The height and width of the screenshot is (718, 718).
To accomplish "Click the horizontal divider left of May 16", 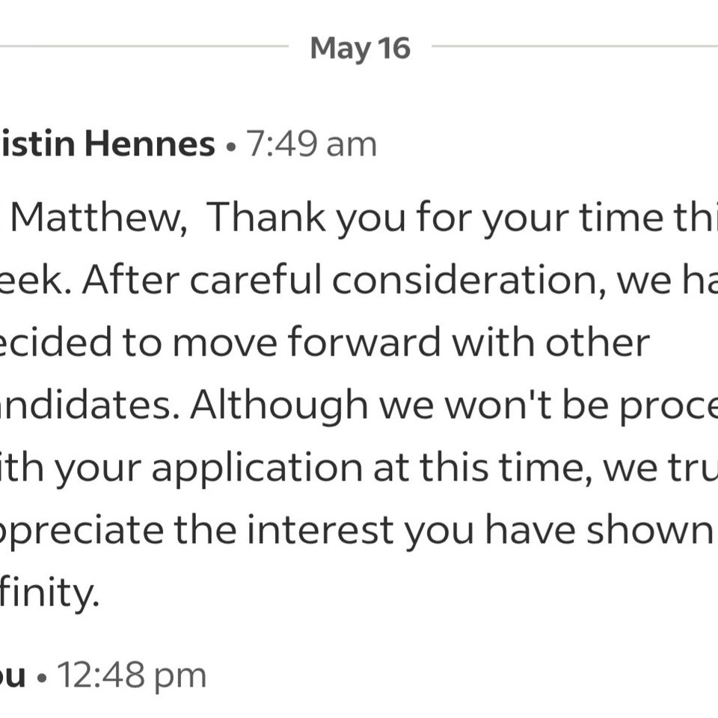I will [x=144, y=46].
